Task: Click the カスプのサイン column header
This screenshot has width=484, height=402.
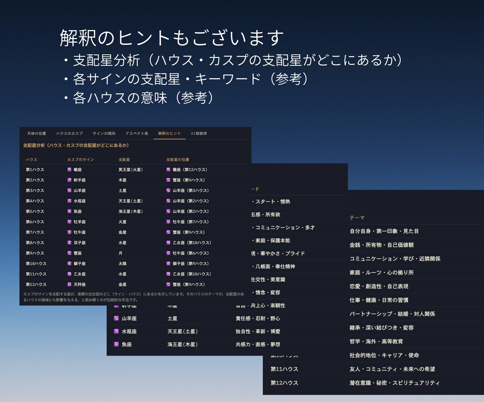Action: [81, 160]
